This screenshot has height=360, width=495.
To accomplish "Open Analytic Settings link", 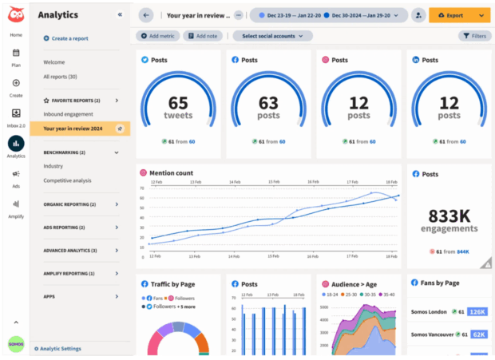I will 57,349.
